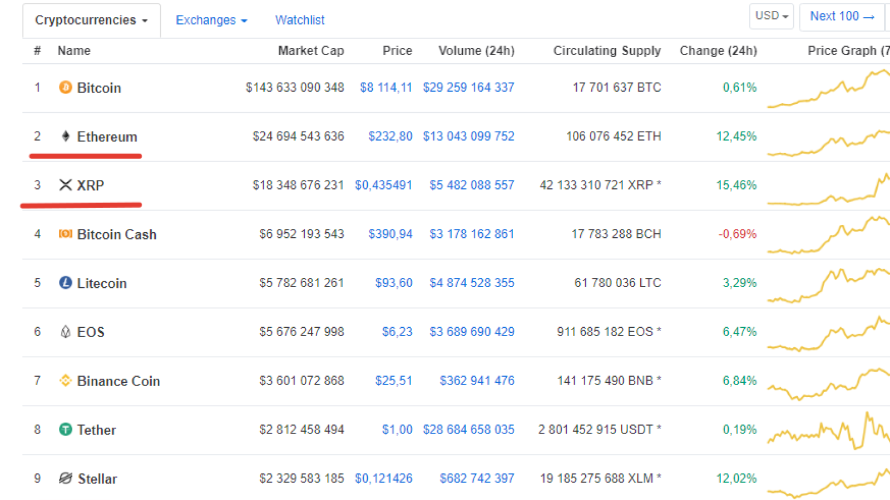Image resolution: width=890 pixels, height=500 pixels.
Task: Click XRP volume $5 482 088 557
Action: tap(472, 185)
